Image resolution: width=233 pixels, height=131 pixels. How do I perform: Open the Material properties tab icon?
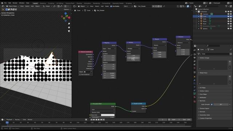tap(195, 97)
